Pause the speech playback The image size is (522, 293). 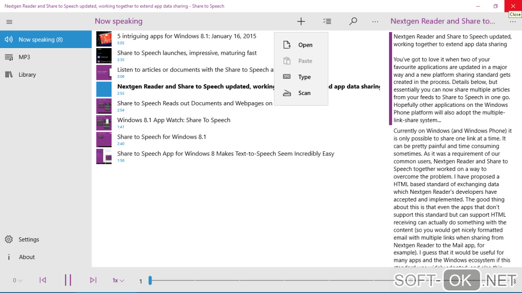coord(68,280)
